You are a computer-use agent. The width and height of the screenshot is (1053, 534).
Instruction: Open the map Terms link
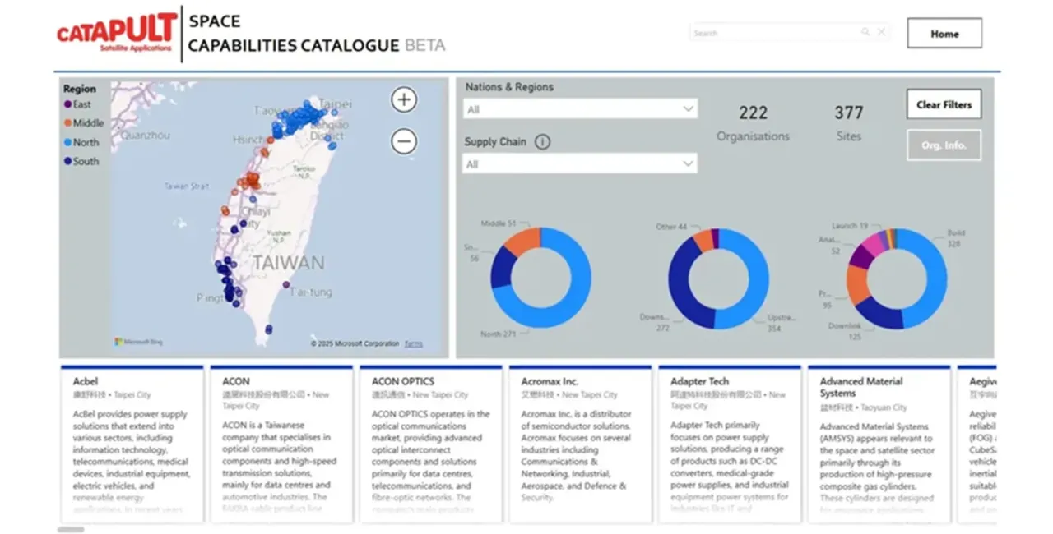[413, 343]
